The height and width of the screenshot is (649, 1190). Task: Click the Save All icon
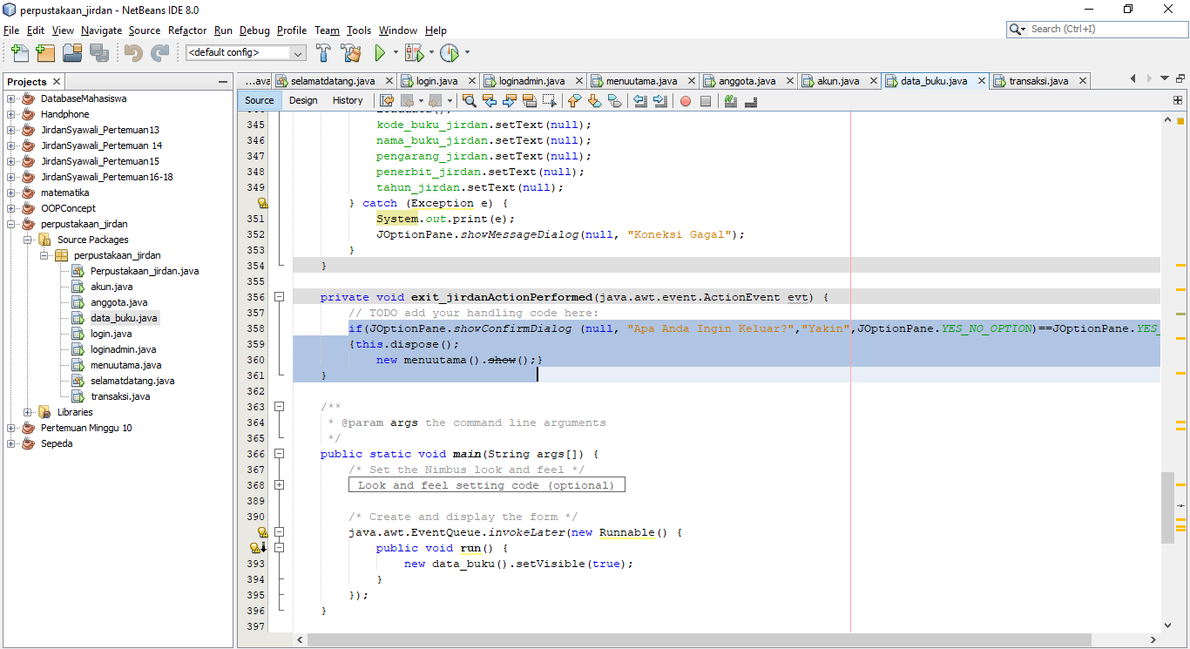pos(98,53)
